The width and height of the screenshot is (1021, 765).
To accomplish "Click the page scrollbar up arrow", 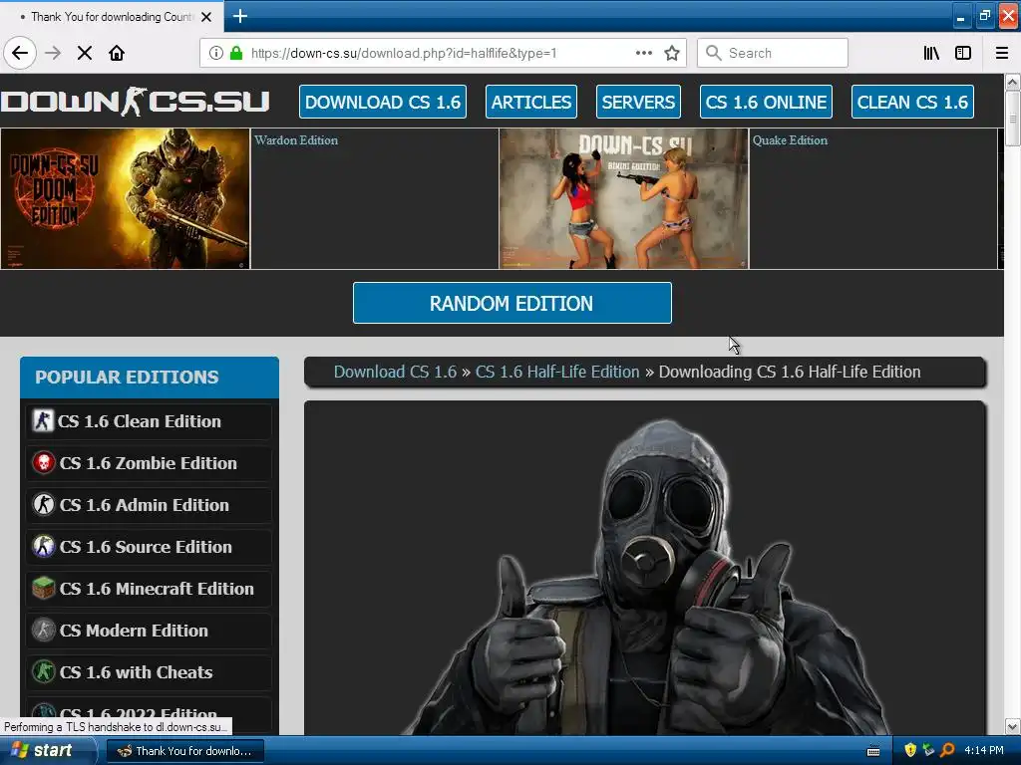I will [1012, 82].
